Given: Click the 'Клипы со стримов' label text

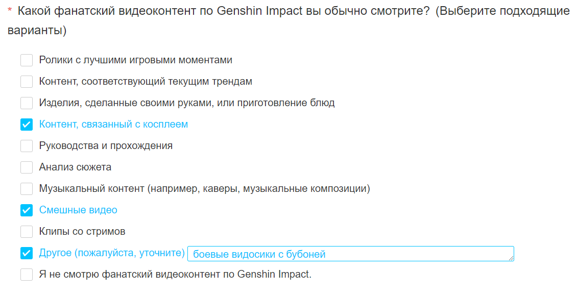Looking at the screenshot, I should [82, 232].
